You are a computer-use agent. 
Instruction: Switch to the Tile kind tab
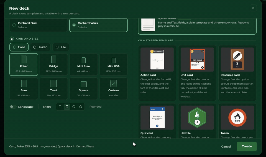click(61, 47)
